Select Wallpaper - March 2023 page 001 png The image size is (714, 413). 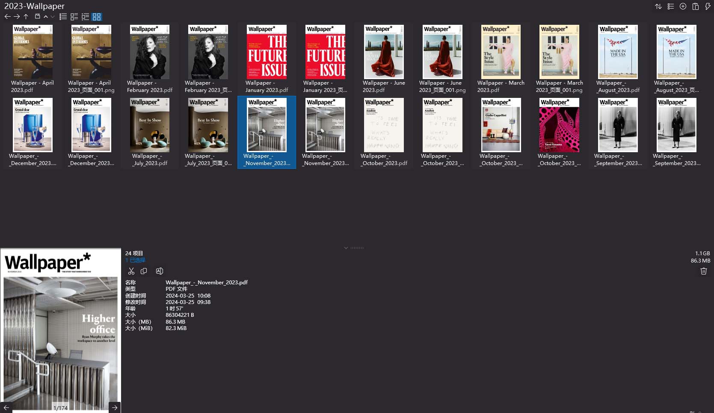560,59
